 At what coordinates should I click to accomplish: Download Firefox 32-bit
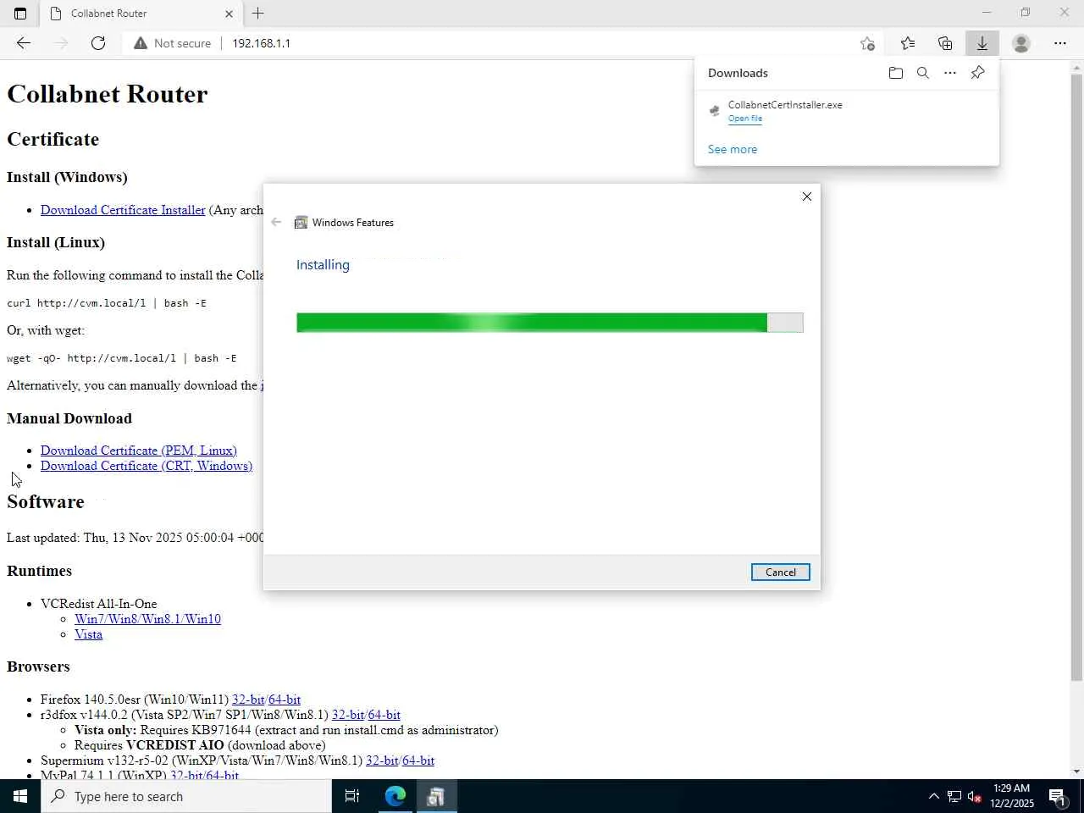point(247,700)
